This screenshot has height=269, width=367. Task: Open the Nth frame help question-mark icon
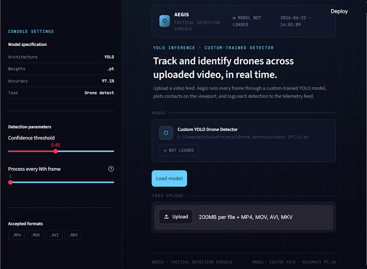(x=111, y=169)
